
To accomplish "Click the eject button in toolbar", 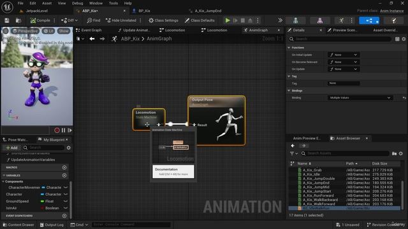I will click(x=250, y=20).
